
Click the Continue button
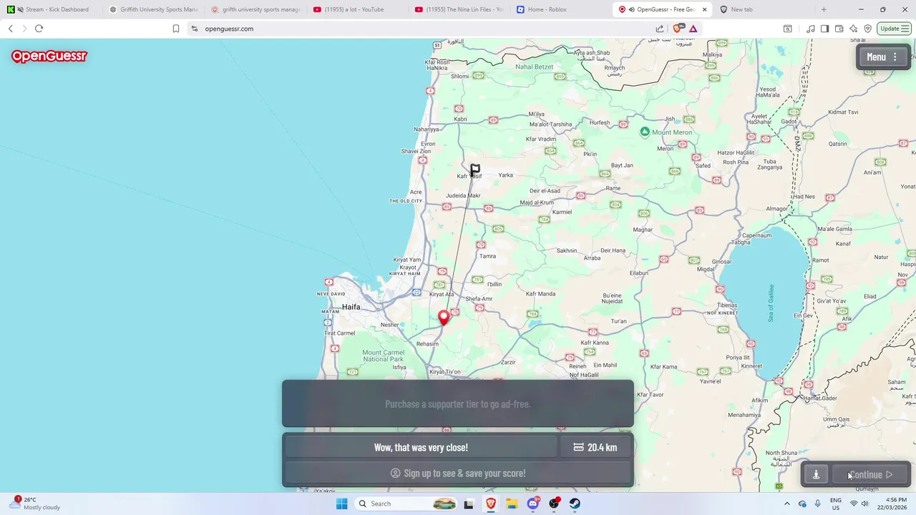(x=871, y=474)
